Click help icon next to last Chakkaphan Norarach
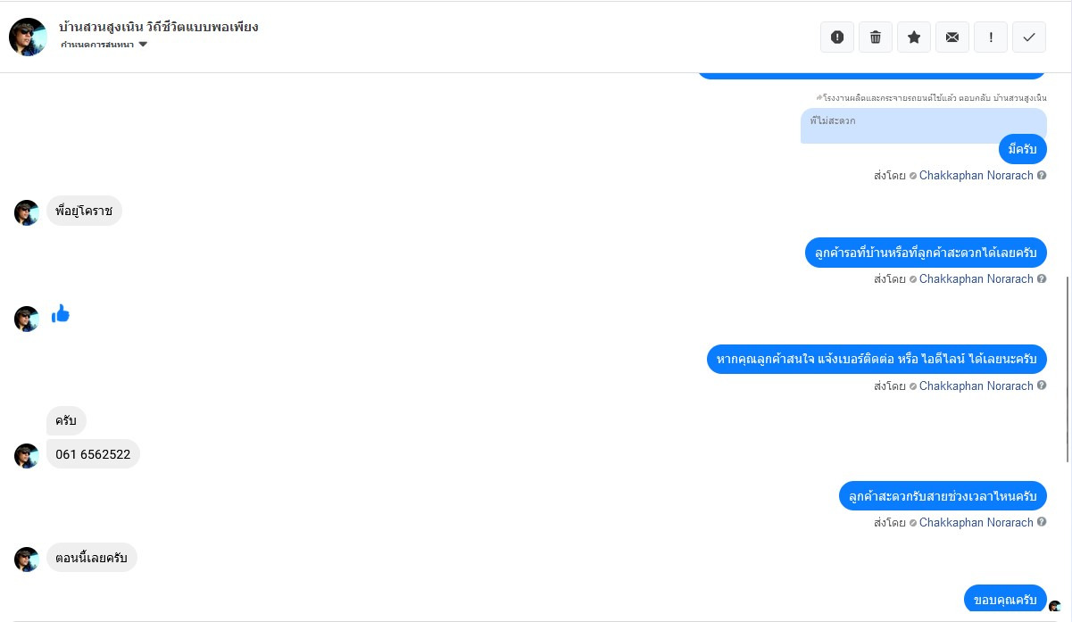This screenshot has height=622, width=1072. coord(1042,523)
